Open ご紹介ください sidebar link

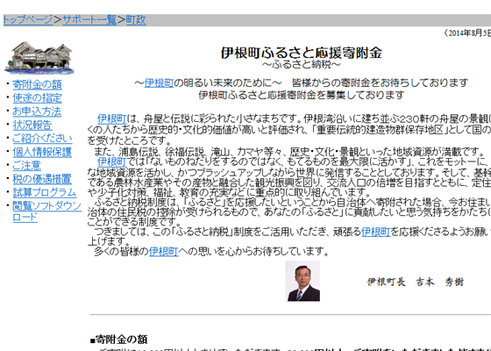[x=42, y=139]
